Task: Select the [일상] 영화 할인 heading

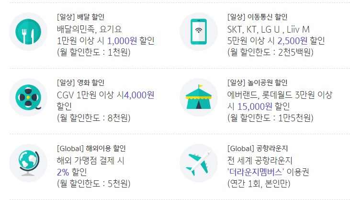Action: point(80,82)
